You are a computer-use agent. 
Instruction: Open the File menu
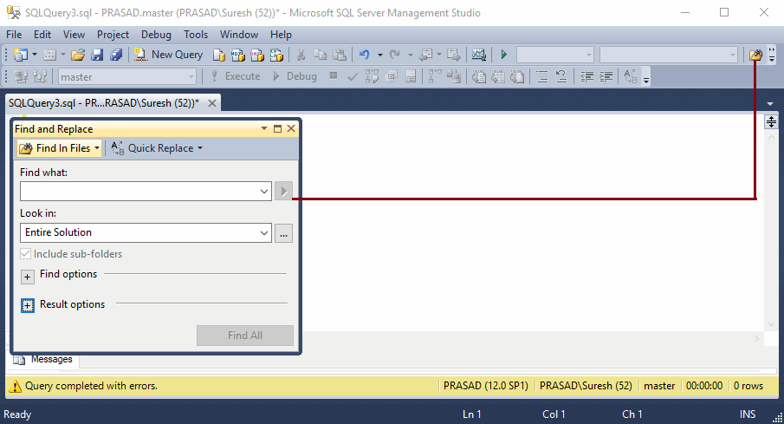click(14, 35)
